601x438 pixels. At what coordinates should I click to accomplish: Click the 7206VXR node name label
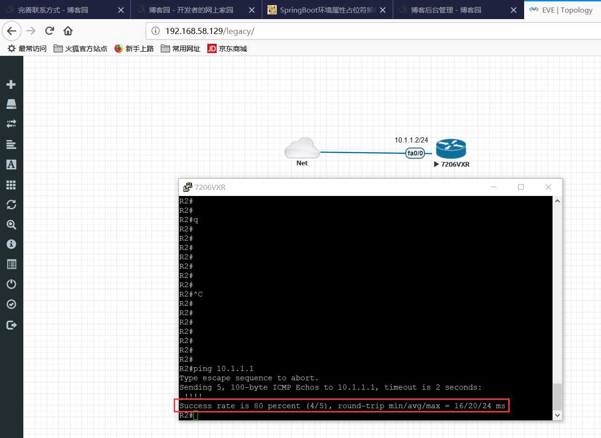tap(455, 164)
